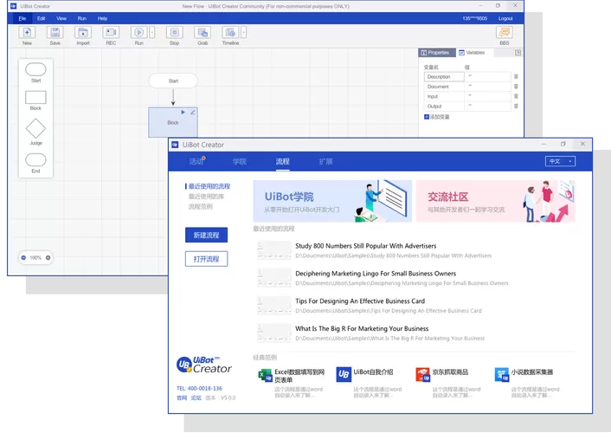Click the 打开流程 button
The height and width of the screenshot is (433, 611).
tap(206, 259)
